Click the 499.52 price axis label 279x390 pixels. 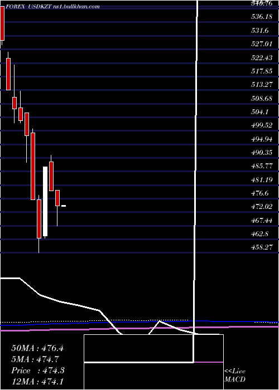pyautogui.click(x=262, y=125)
